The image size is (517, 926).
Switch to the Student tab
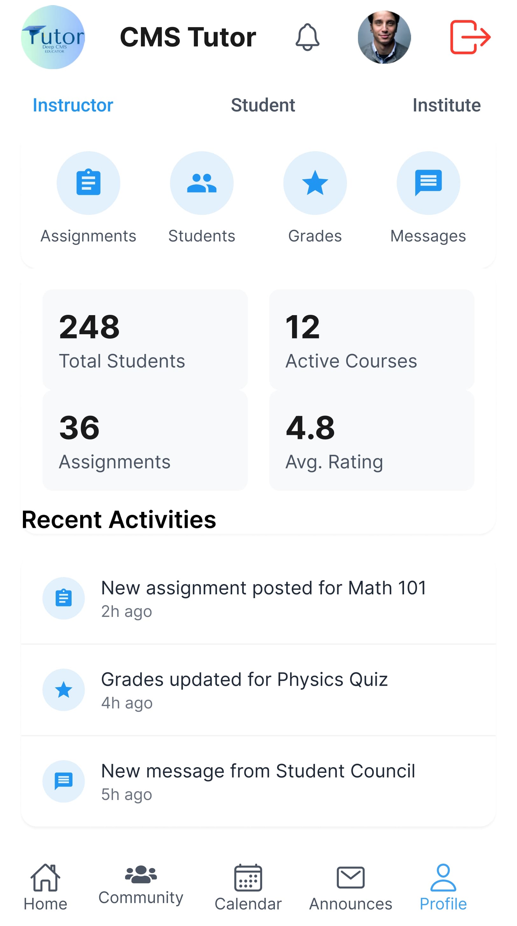click(x=262, y=105)
